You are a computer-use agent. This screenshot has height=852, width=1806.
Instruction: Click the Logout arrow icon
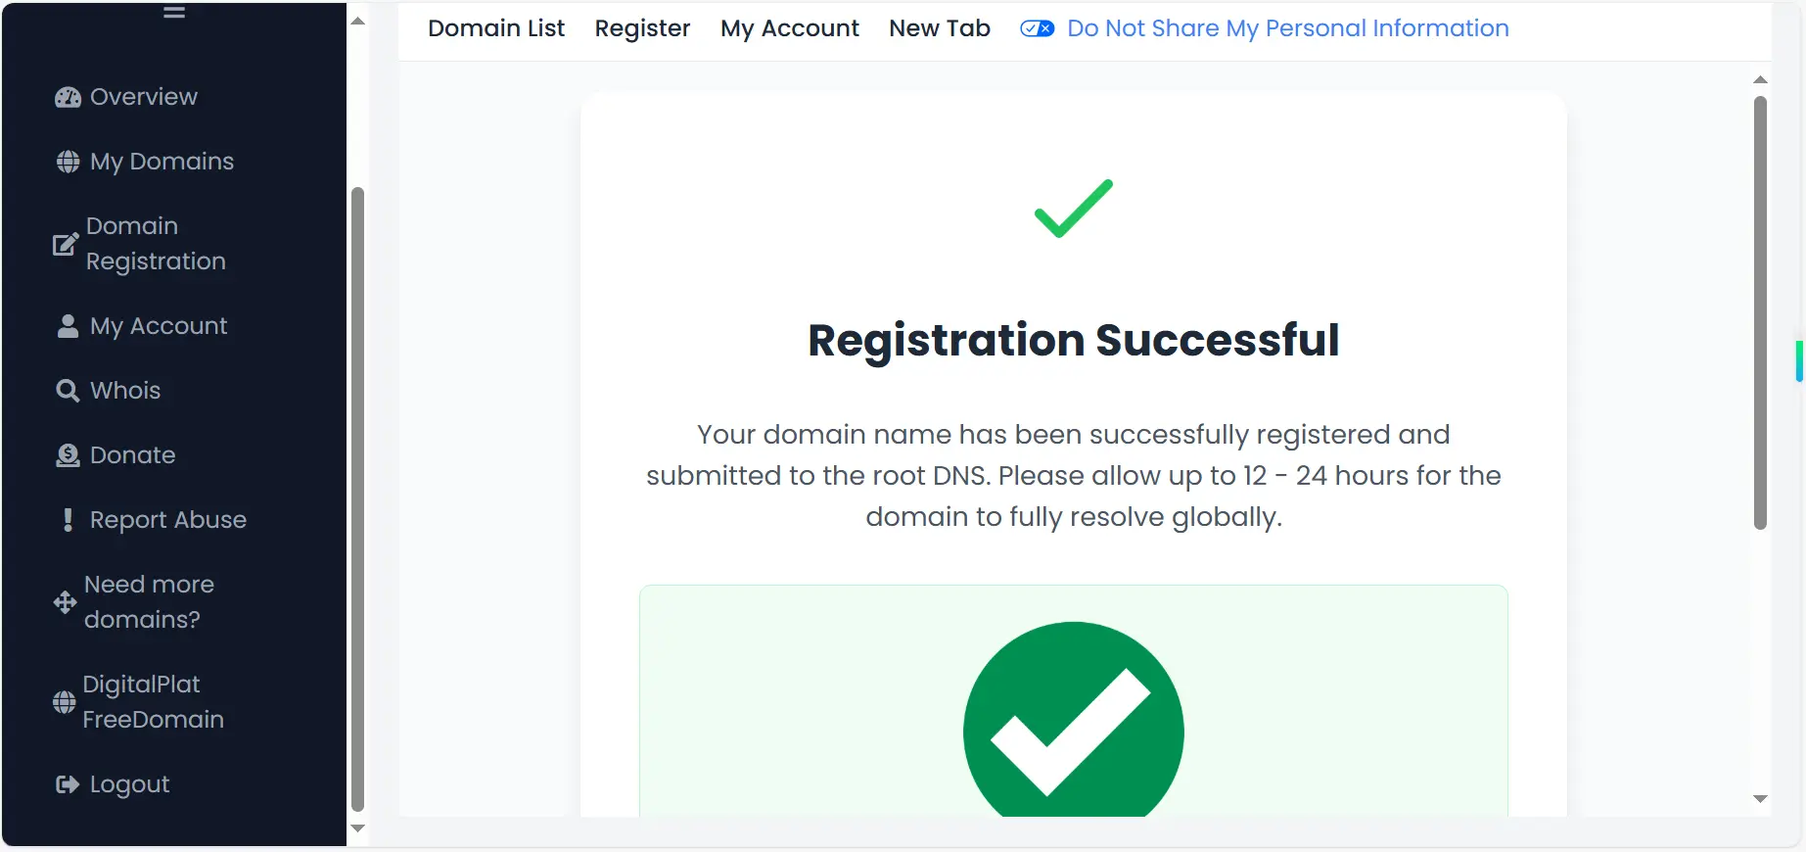pyautogui.click(x=68, y=784)
